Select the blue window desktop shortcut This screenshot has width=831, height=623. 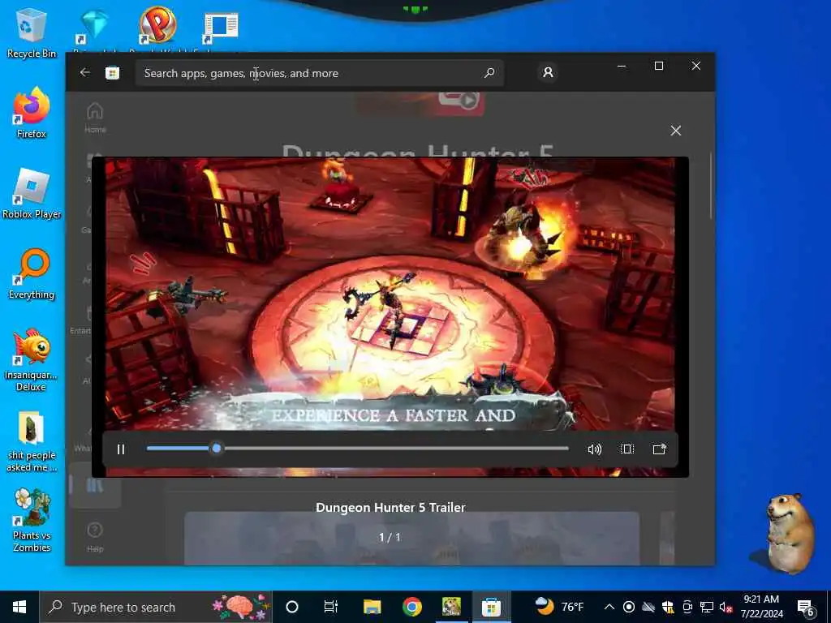(x=221, y=29)
